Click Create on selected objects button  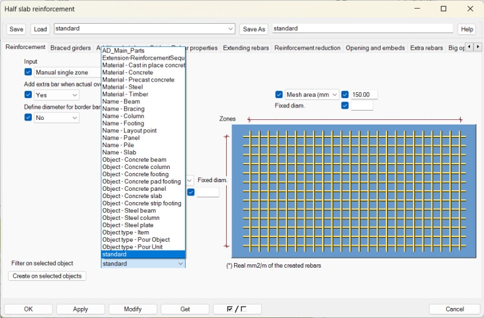tap(47, 276)
